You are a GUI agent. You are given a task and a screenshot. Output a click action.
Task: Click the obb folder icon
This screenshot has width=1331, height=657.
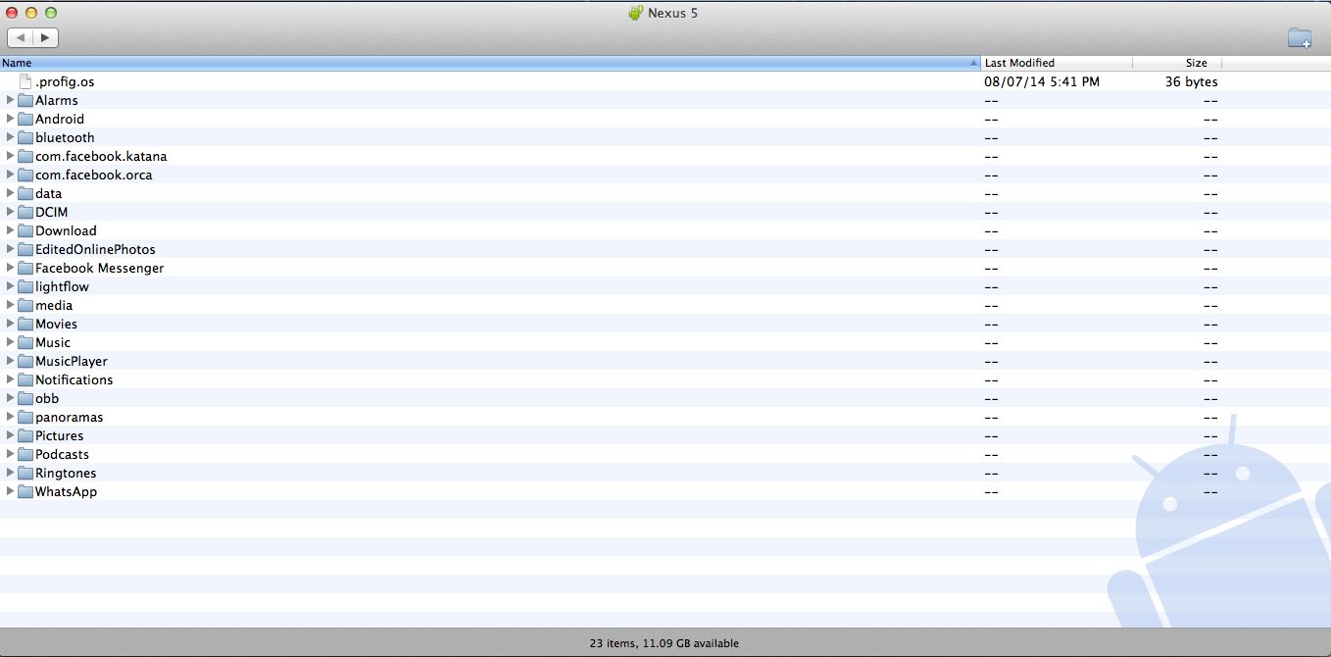click(x=25, y=398)
